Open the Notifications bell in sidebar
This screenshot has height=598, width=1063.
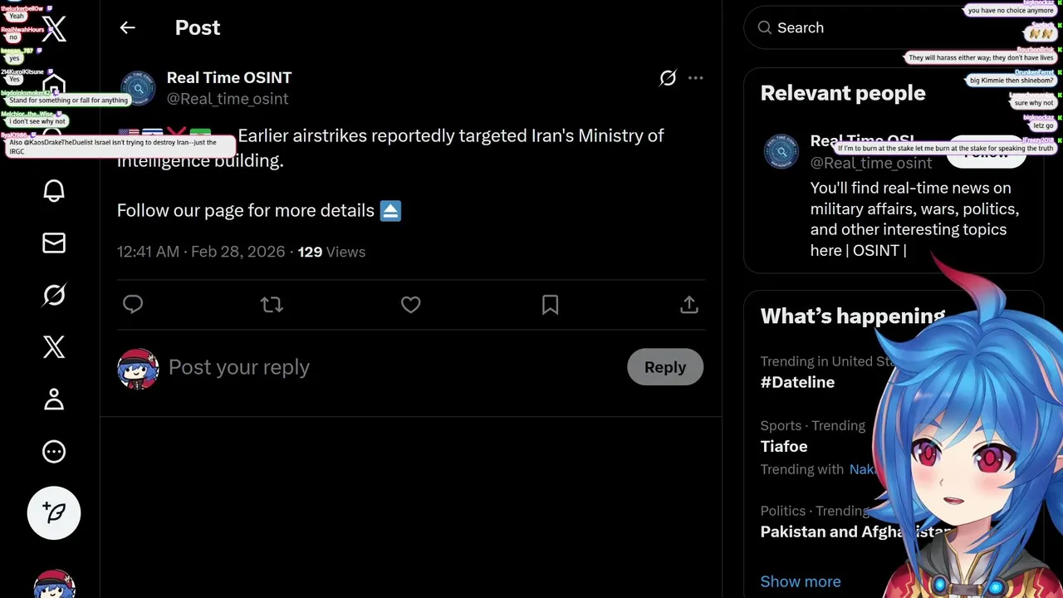click(54, 190)
